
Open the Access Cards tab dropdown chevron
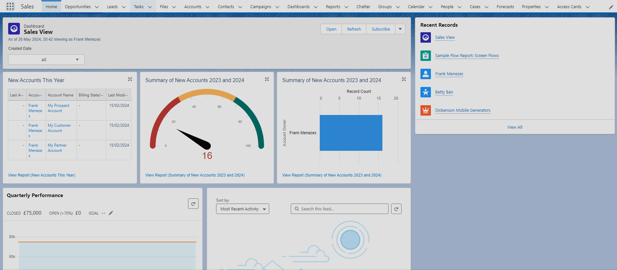pos(588,7)
